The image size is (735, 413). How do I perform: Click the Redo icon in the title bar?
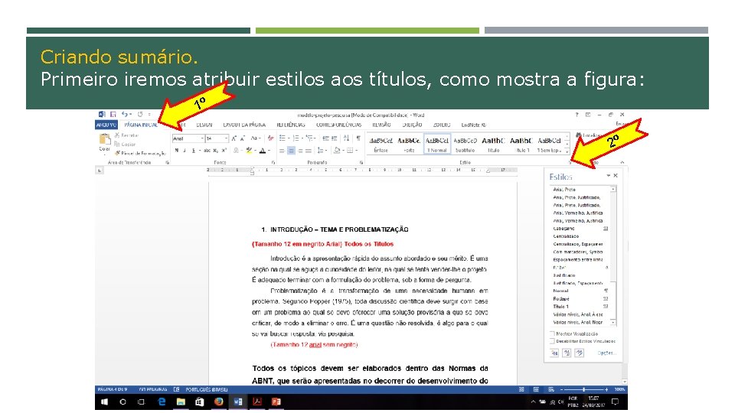(x=139, y=114)
